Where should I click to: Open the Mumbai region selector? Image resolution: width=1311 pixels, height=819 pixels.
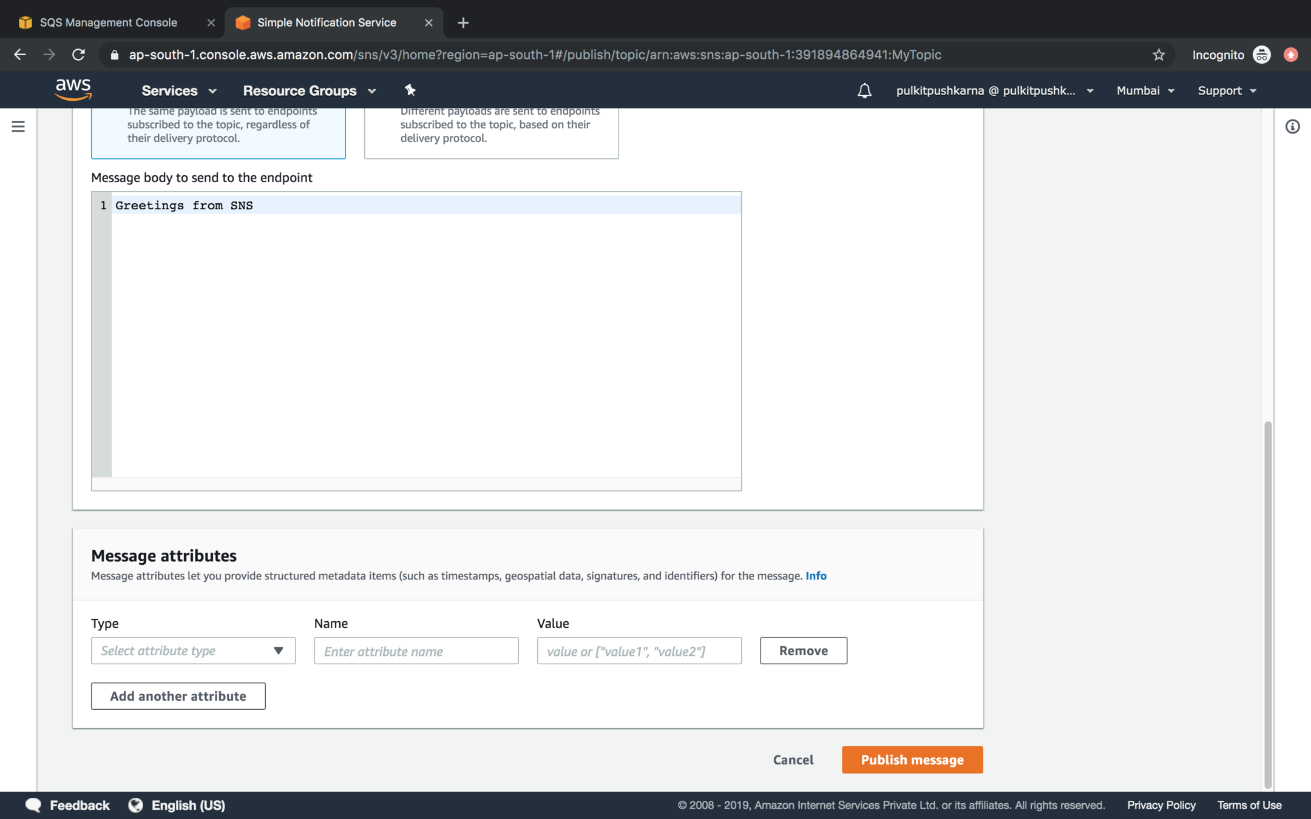(1145, 90)
